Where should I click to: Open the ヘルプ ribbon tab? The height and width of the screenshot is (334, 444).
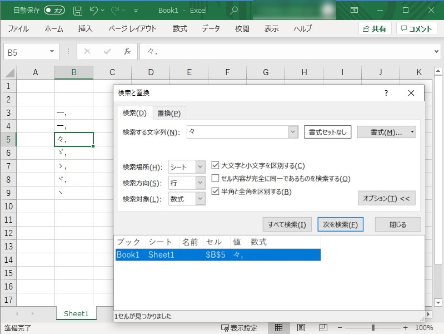302,28
